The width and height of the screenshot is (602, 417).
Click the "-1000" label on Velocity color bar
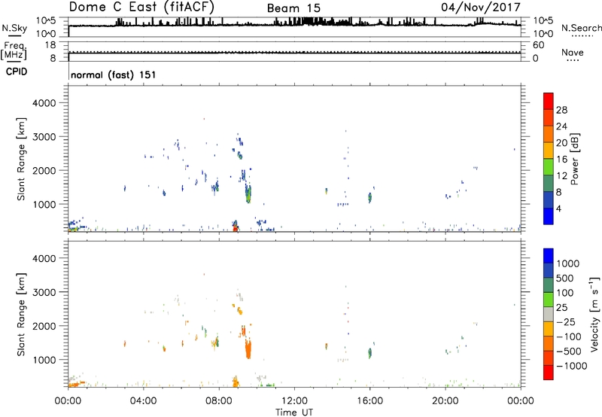[572, 366]
